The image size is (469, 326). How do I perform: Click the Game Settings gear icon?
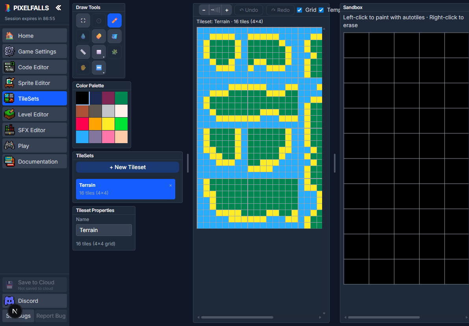9,52
